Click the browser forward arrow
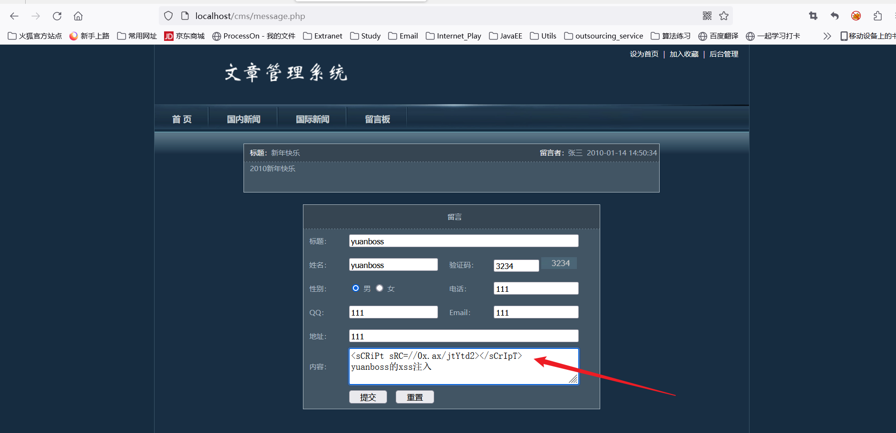 click(36, 16)
